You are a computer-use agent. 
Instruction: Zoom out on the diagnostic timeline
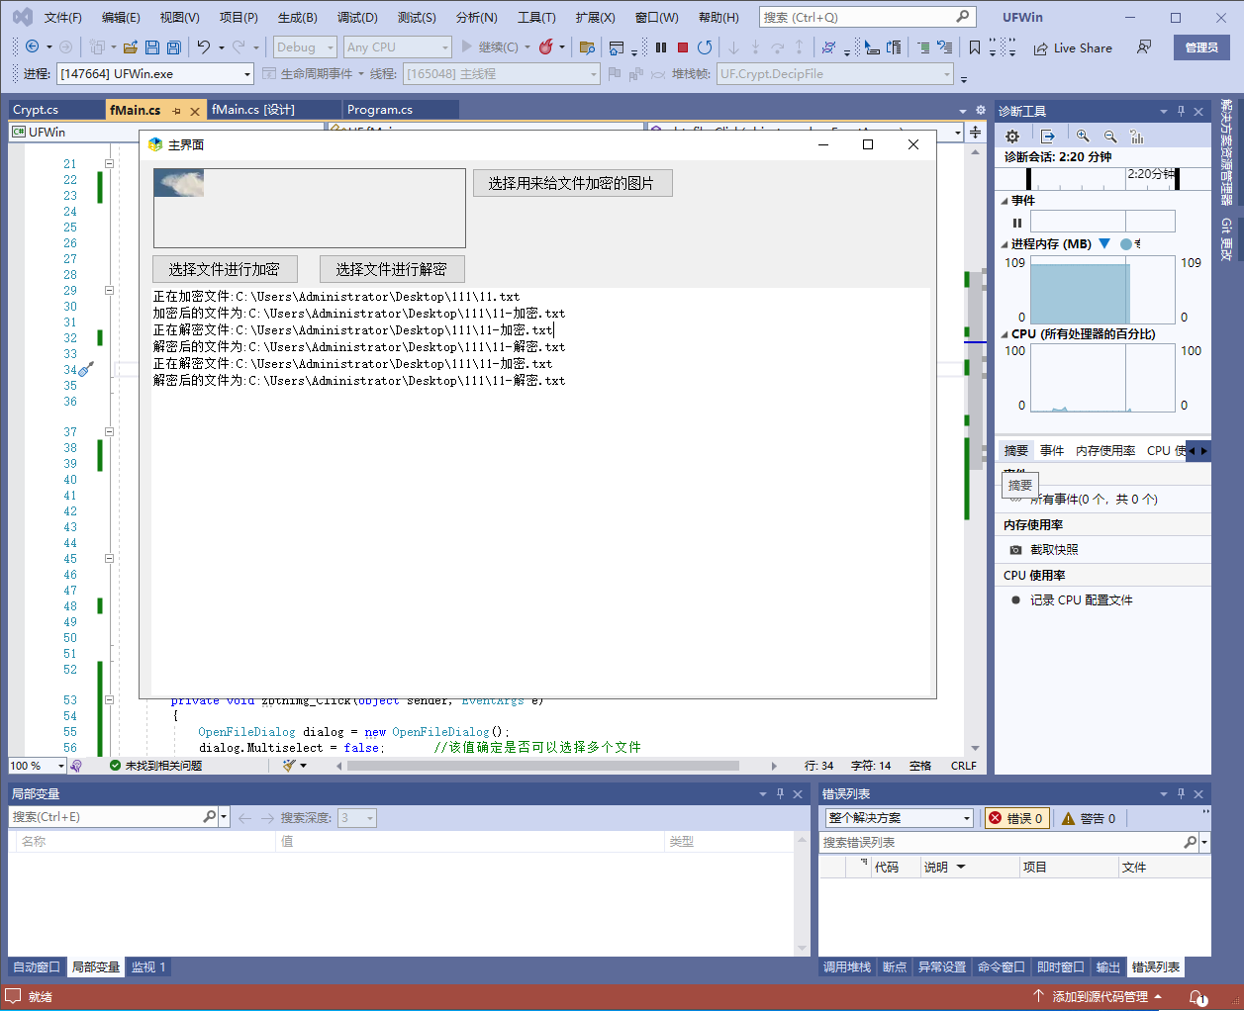[x=1110, y=137]
